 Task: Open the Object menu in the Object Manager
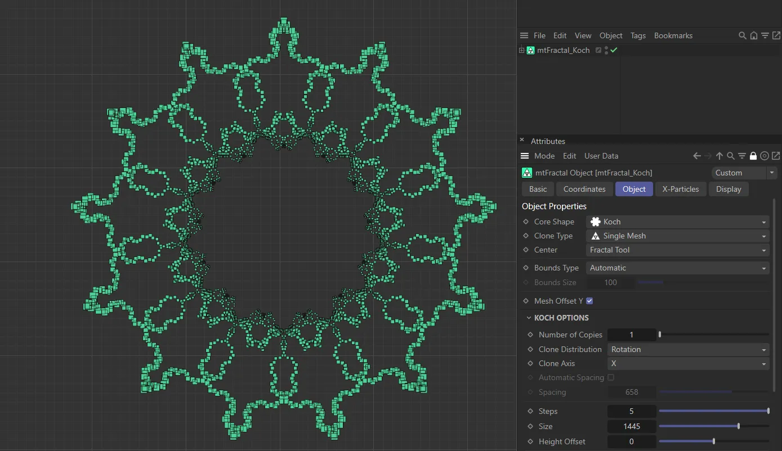pyautogui.click(x=611, y=35)
